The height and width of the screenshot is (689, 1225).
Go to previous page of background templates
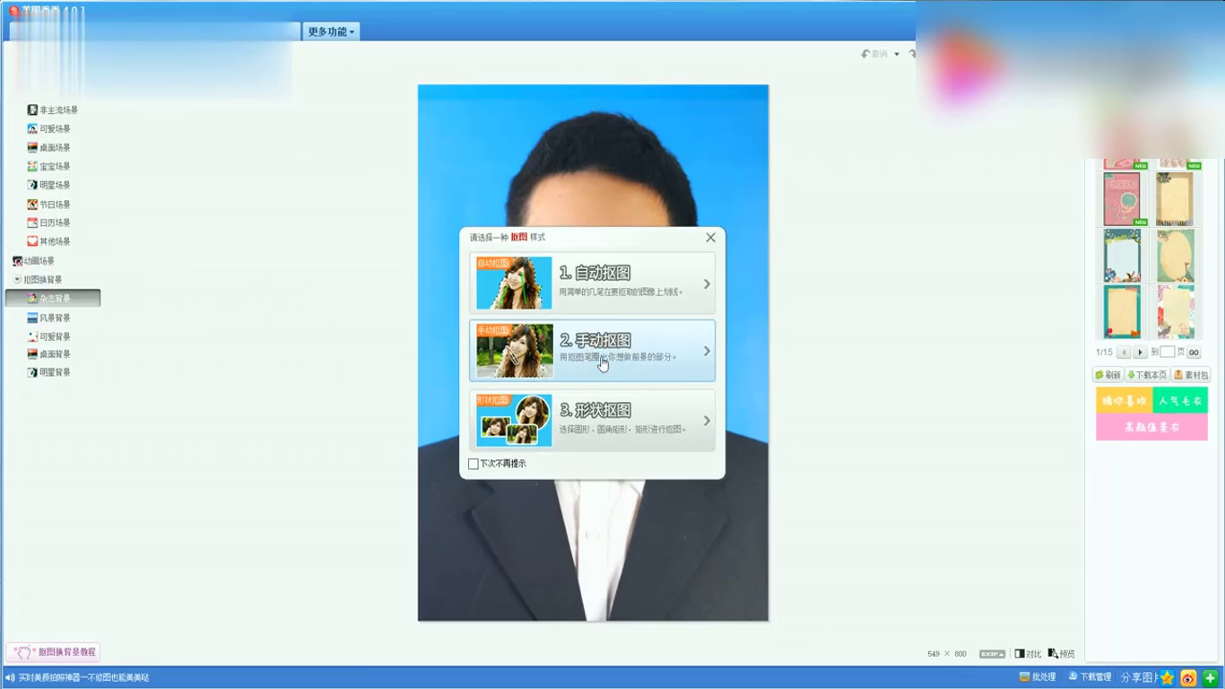point(1123,353)
